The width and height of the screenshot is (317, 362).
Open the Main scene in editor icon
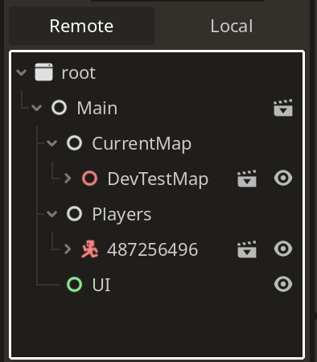point(283,108)
